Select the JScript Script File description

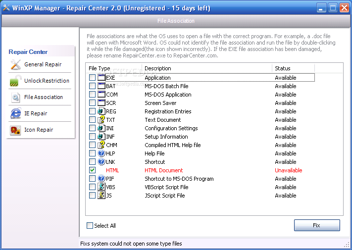click(165, 196)
